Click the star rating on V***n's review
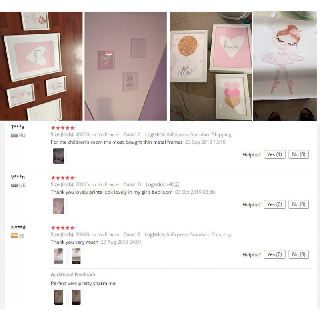The height and width of the screenshot is (320, 320). (63, 178)
